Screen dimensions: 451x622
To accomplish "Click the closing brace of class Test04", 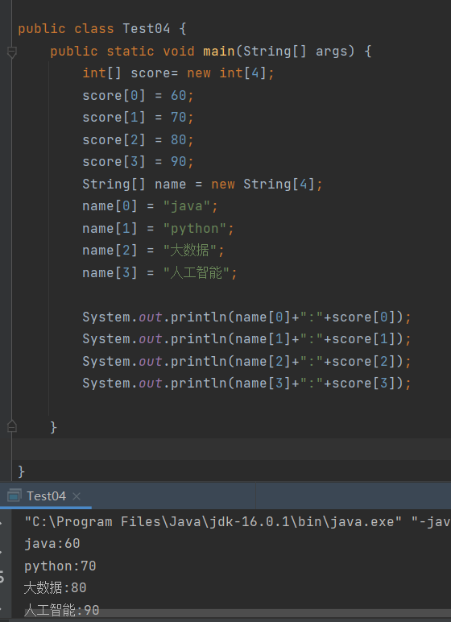I will coord(22,471).
